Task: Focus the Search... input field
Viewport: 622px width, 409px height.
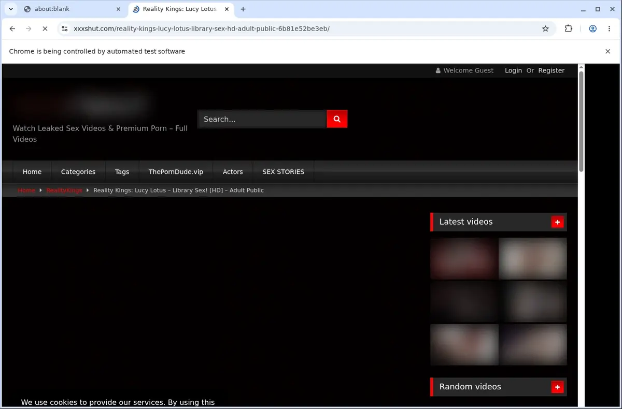Action: pyautogui.click(x=262, y=119)
